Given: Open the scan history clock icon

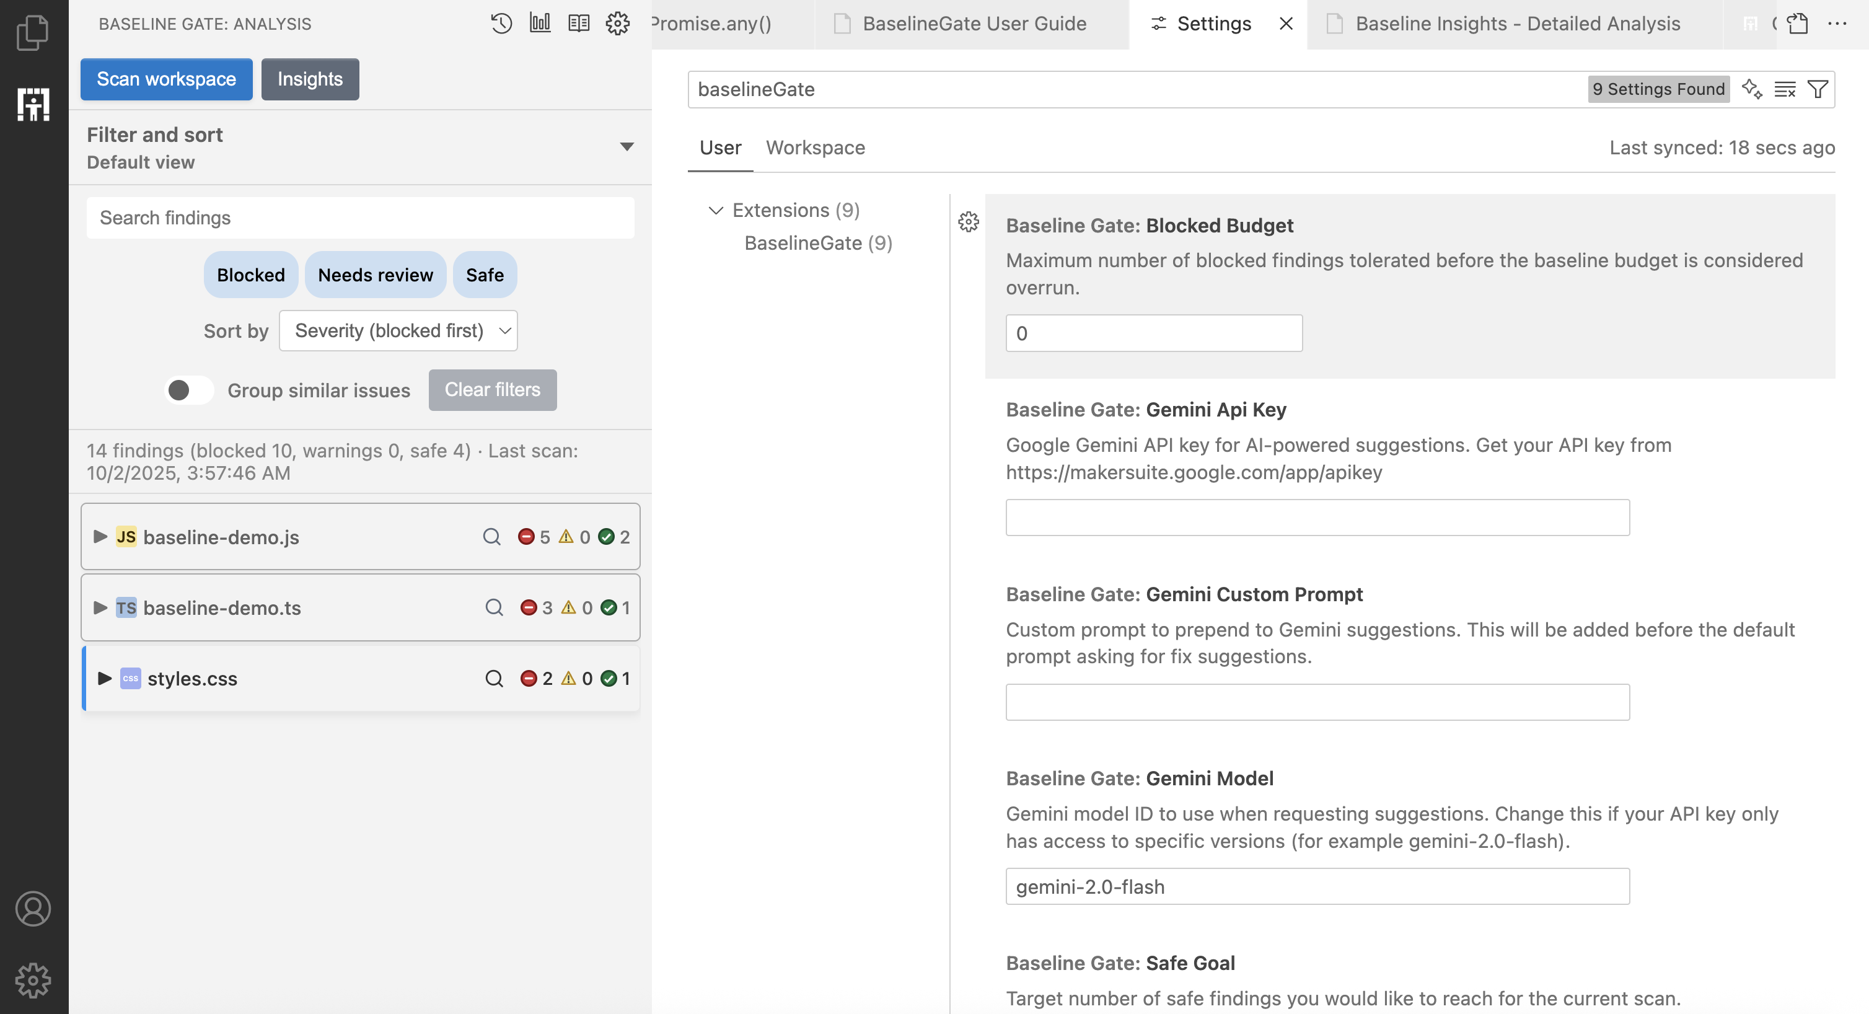Looking at the screenshot, I should 501,24.
